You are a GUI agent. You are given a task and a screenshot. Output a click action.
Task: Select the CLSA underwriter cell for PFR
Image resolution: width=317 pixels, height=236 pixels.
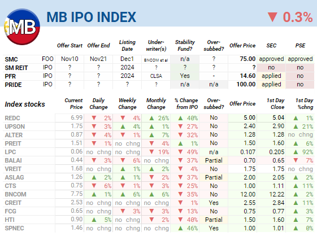coord(156,76)
